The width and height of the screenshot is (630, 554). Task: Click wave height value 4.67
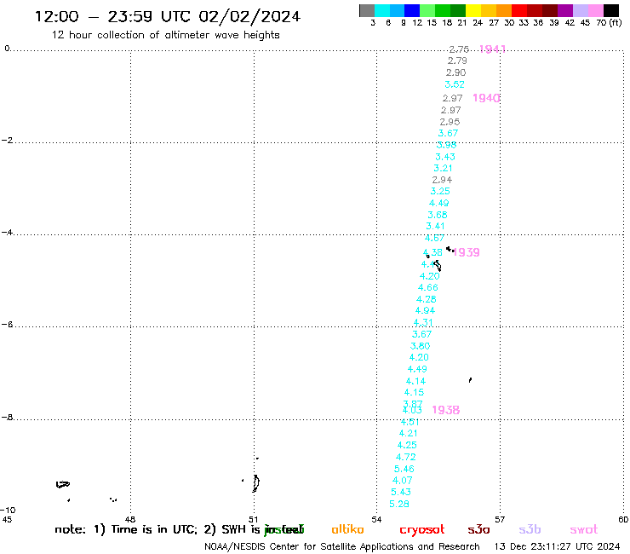435,238
